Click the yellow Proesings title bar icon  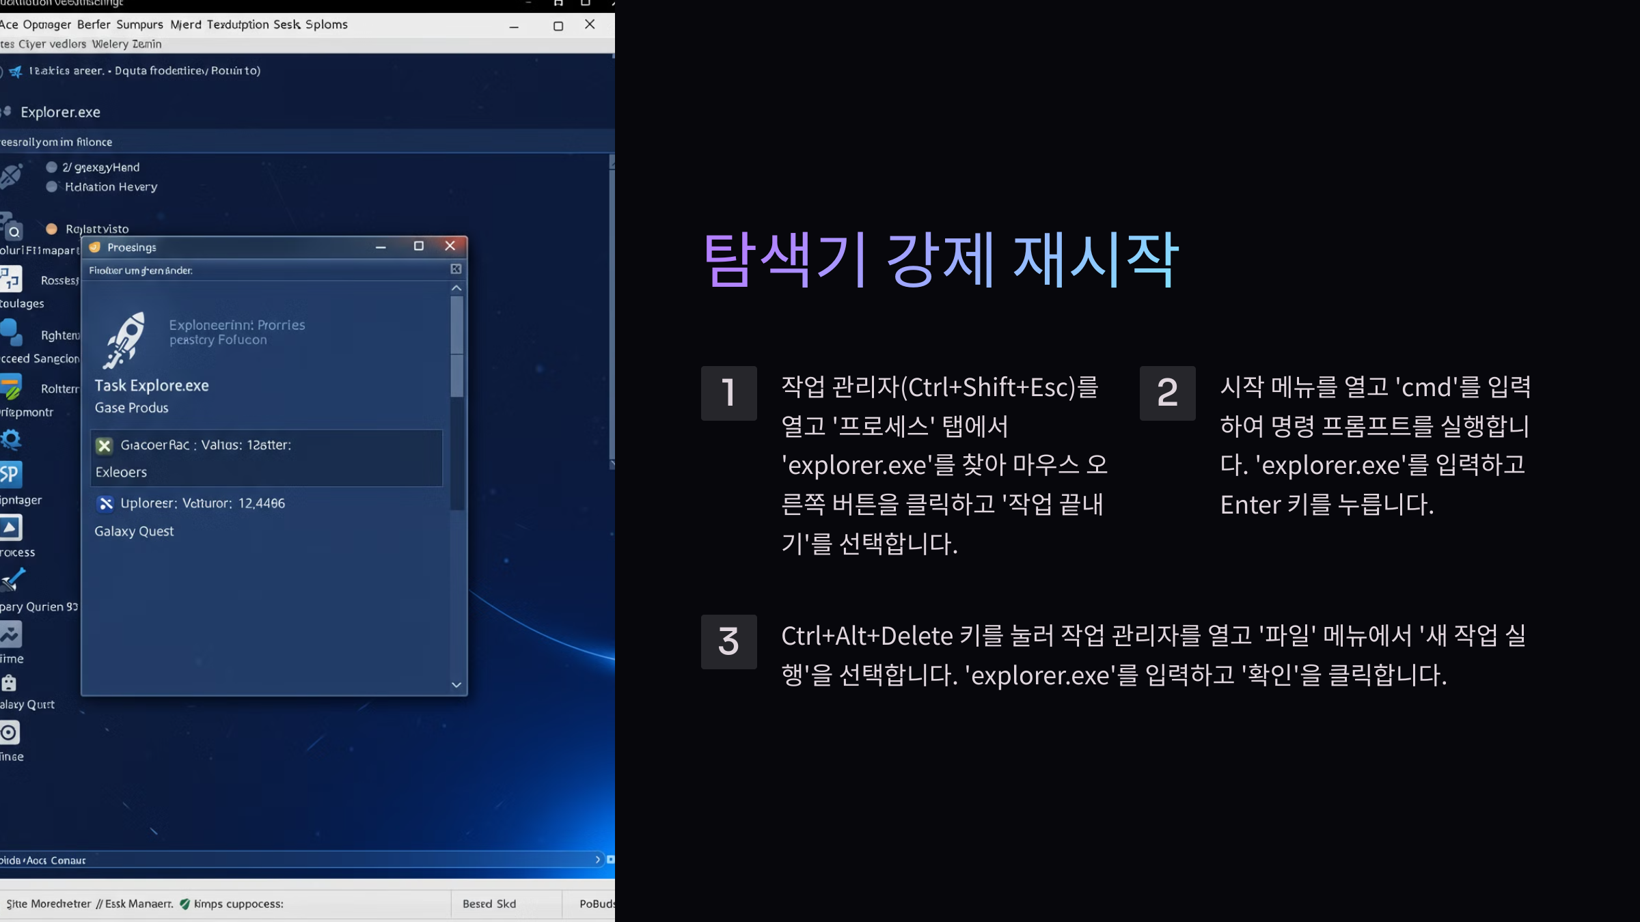(95, 247)
